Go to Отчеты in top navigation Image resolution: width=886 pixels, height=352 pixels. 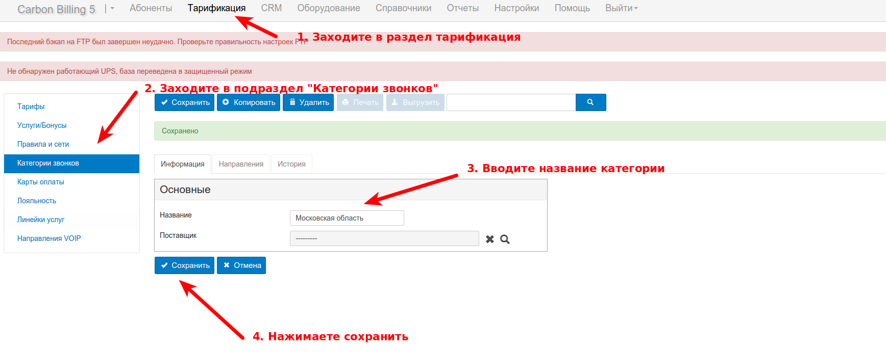462,8
